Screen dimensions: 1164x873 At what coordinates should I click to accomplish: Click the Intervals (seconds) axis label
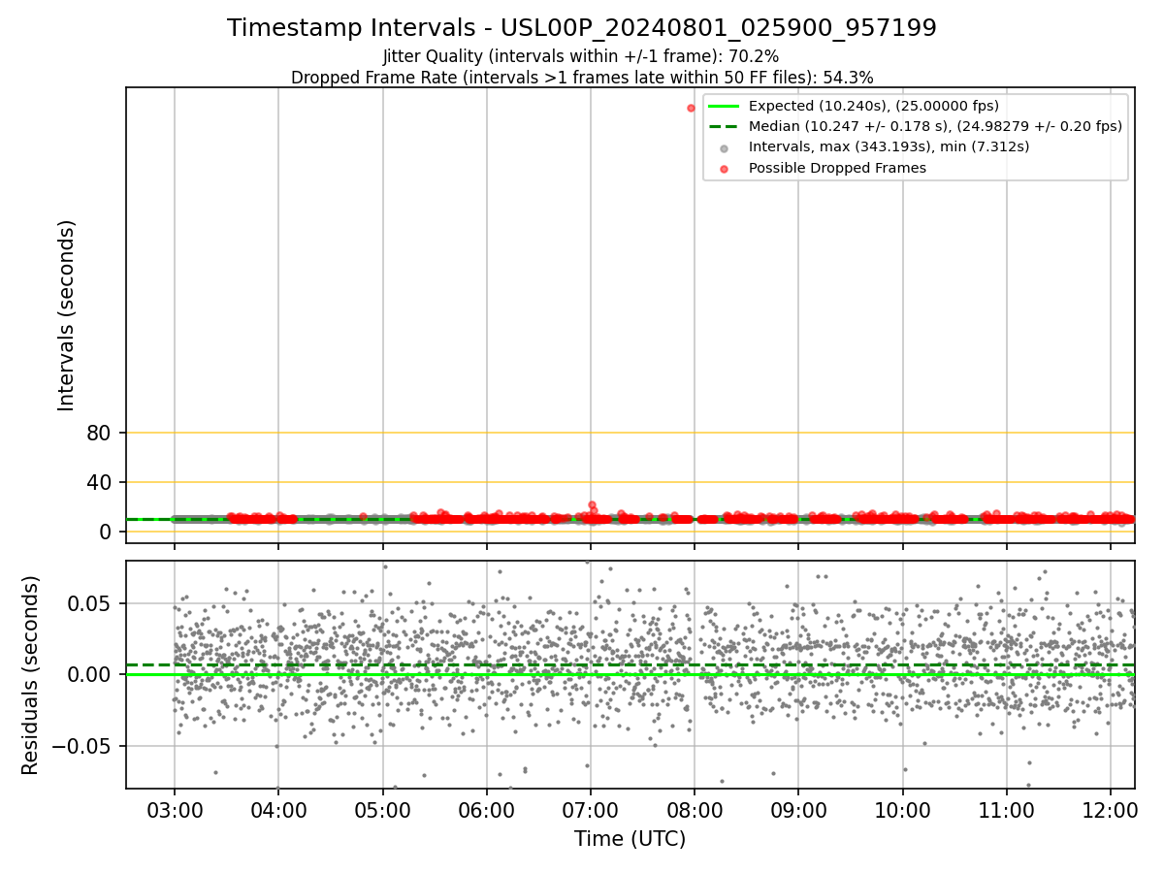click(x=67, y=315)
